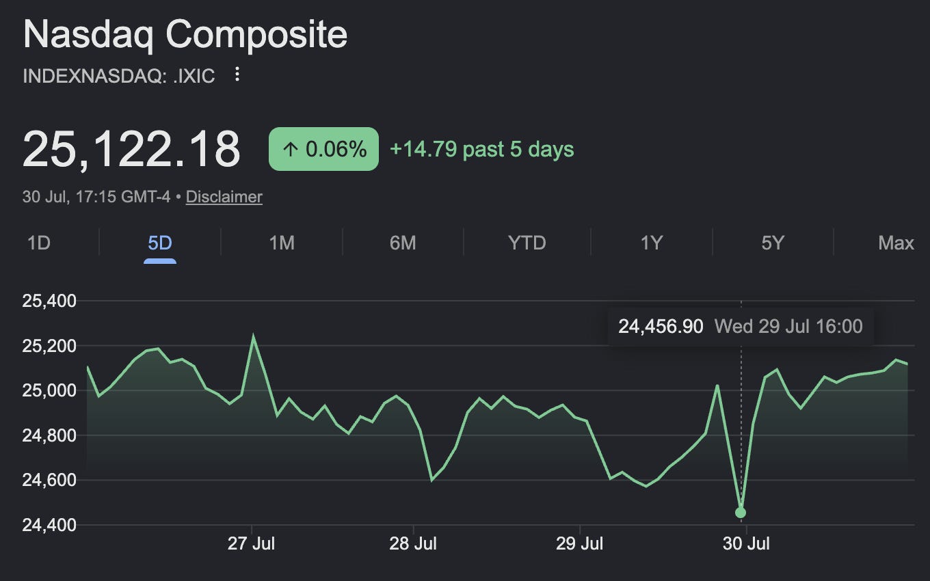Click the 24,456.90 tooltip box
Viewport: 930px width, 581px height.
(x=741, y=327)
